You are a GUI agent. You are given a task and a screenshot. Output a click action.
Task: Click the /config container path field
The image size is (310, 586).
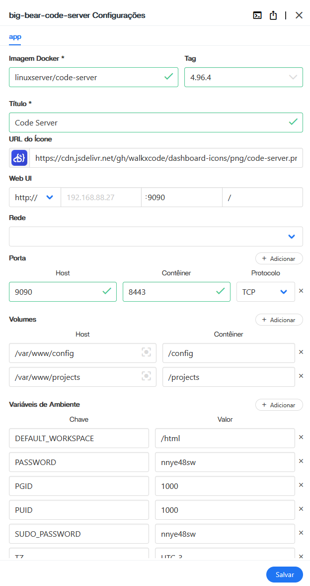[229, 353]
